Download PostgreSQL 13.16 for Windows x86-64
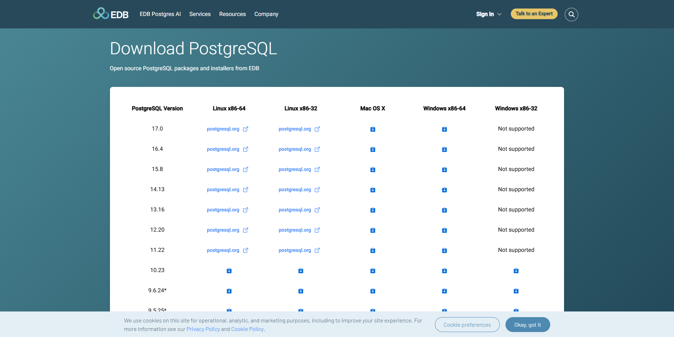Image resolution: width=674 pixels, height=337 pixels. click(444, 210)
